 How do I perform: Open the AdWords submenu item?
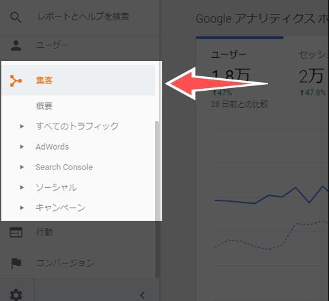pyautogui.click(x=53, y=147)
